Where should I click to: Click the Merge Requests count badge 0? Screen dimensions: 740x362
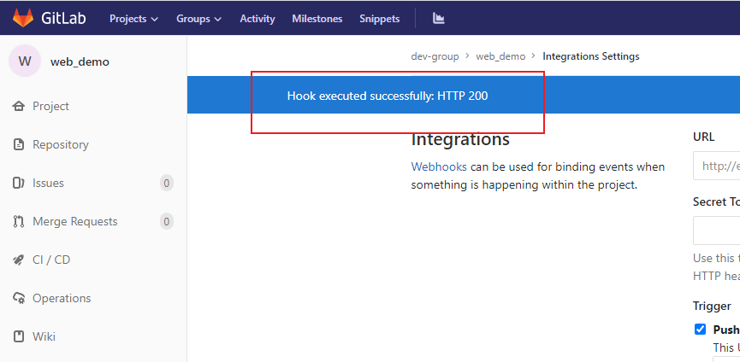tap(166, 221)
